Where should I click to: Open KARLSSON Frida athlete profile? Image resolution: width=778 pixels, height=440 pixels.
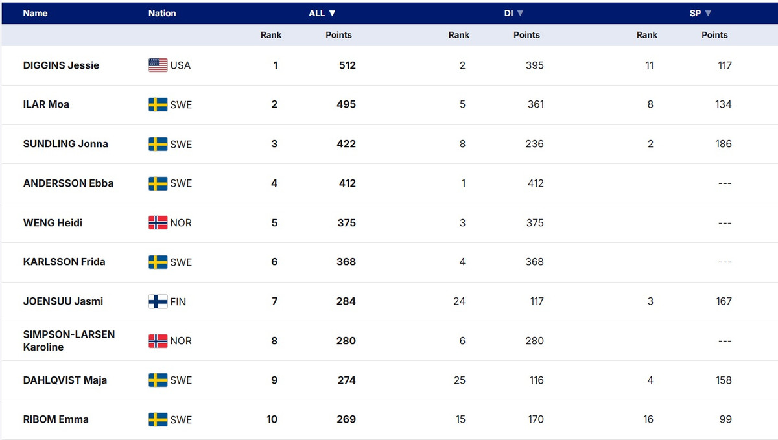[x=64, y=262]
